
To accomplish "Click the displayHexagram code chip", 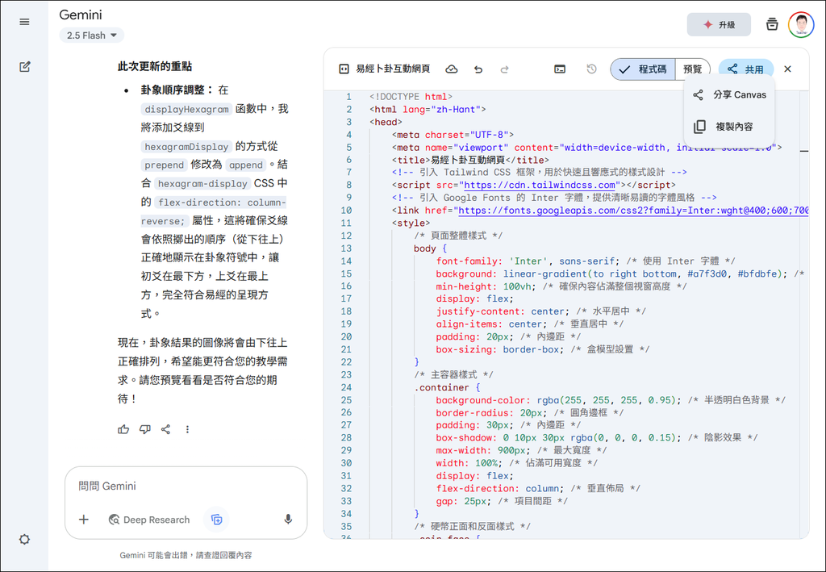I will [186, 109].
